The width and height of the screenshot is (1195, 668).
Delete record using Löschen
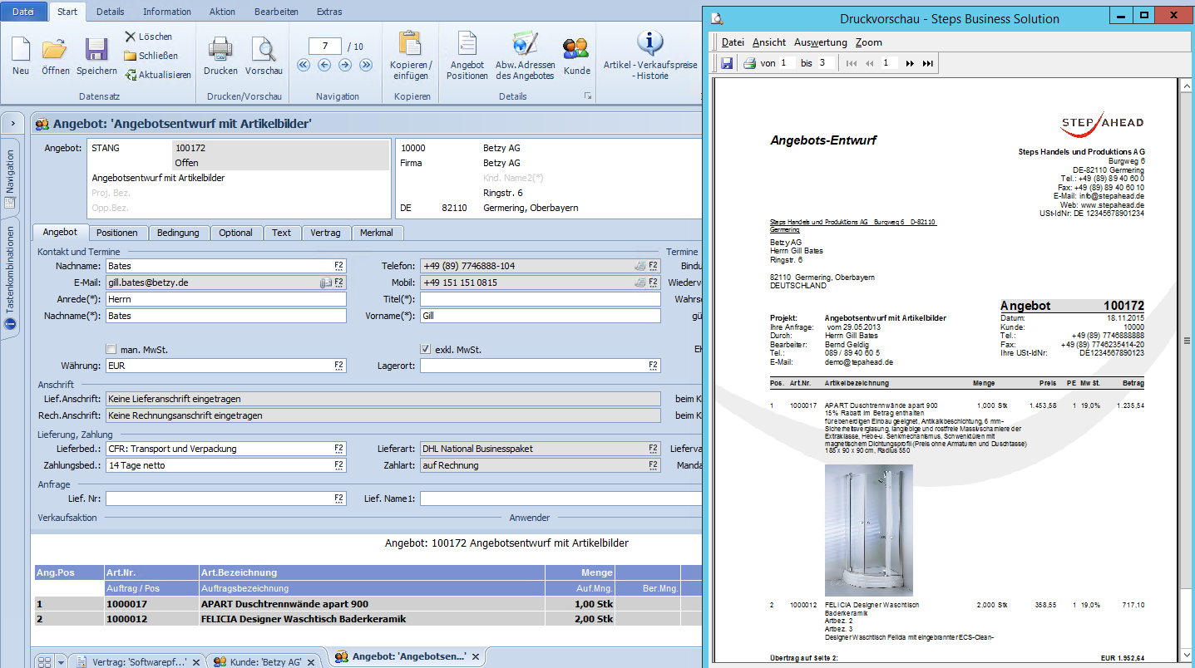click(148, 37)
